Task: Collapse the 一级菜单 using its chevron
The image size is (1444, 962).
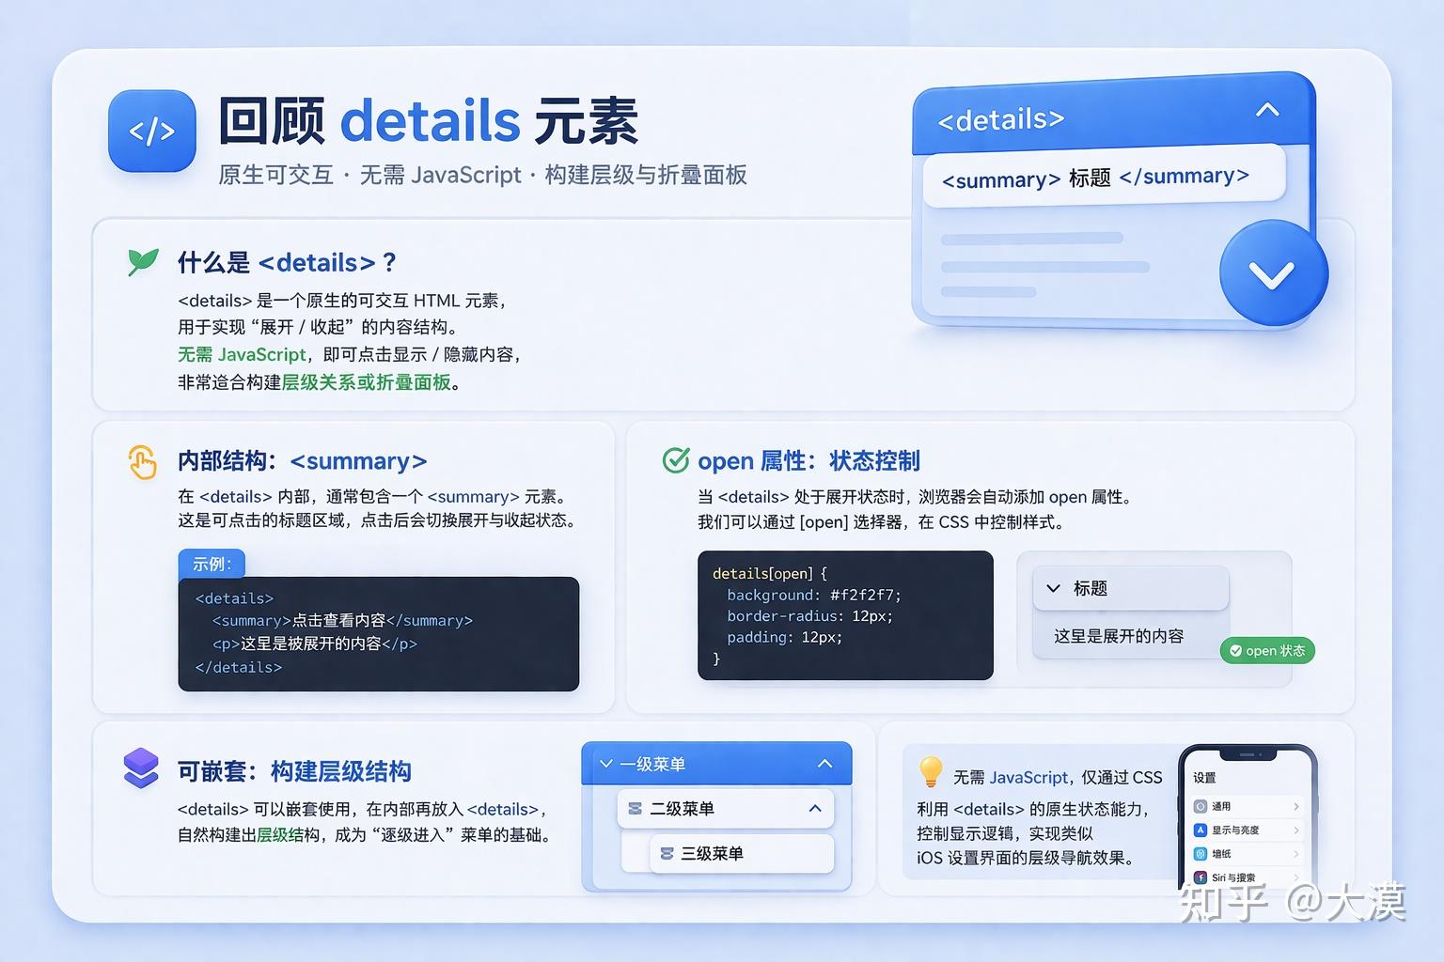Action: [824, 763]
